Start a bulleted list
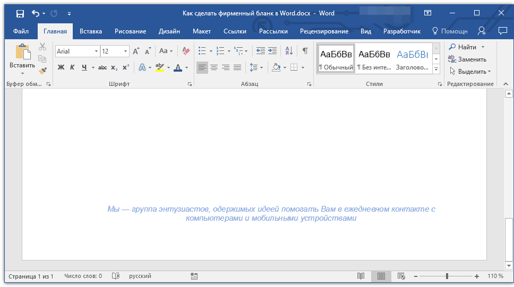The height and width of the screenshot is (287, 514). [202, 51]
